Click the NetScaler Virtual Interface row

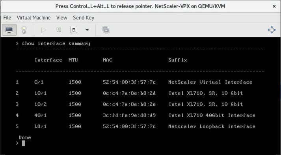(134, 82)
